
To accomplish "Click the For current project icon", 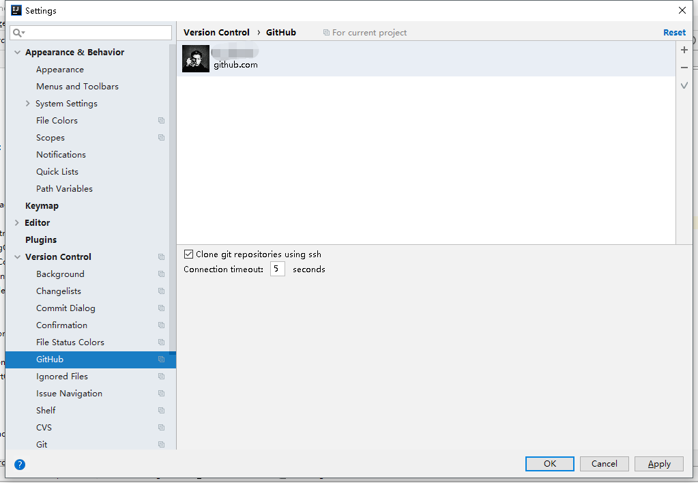I will point(326,33).
